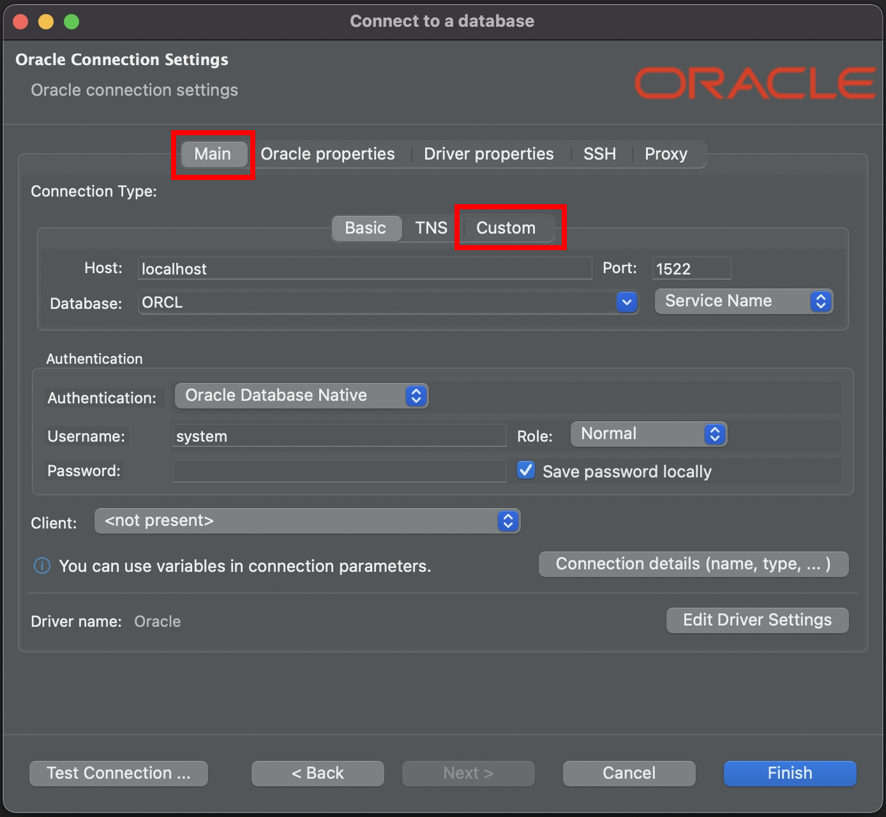Close the window with red button

click(20, 22)
